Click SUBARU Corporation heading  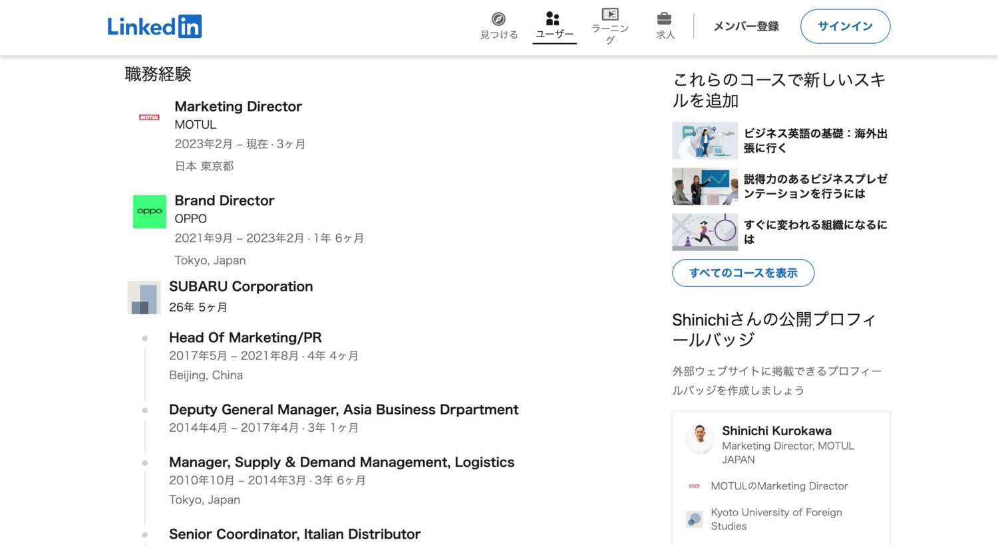[x=241, y=286]
